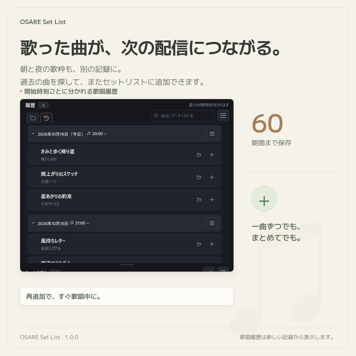The height and width of the screenshot is (356, 356).
Task: Add 星あかりの約束 with plus icon
Action: [212, 200]
